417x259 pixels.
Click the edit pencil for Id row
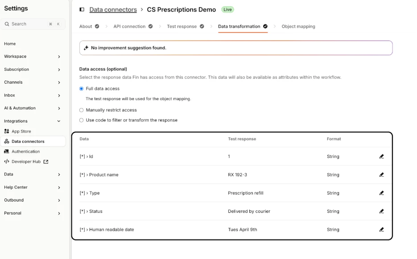point(381,157)
